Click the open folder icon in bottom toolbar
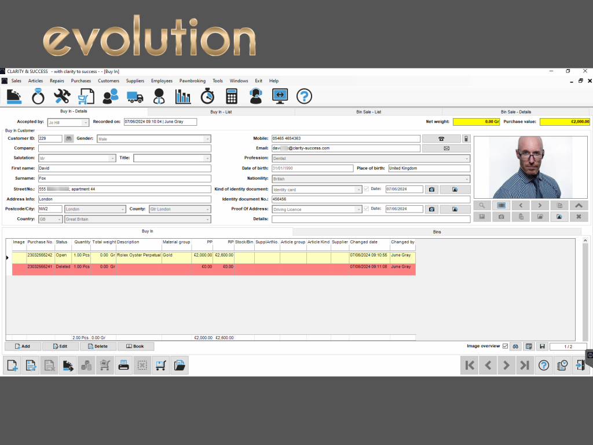The image size is (593, 445). pos(180,366)
